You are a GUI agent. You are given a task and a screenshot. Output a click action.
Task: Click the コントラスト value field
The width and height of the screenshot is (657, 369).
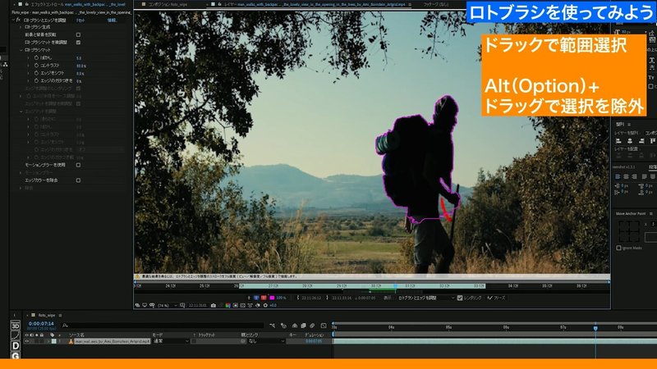80,66
